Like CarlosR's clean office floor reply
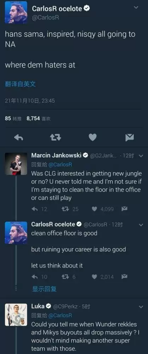This screenshot has width=148, height=354. pyautogui.click(x=94, y=277)
